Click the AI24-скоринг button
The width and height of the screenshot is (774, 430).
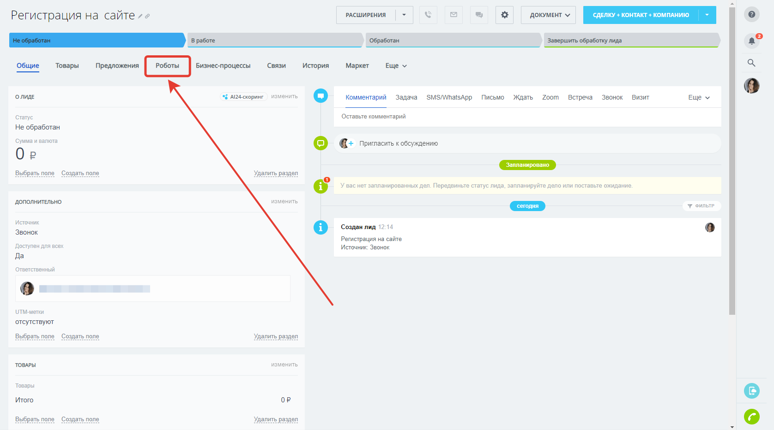coord(243,97)
